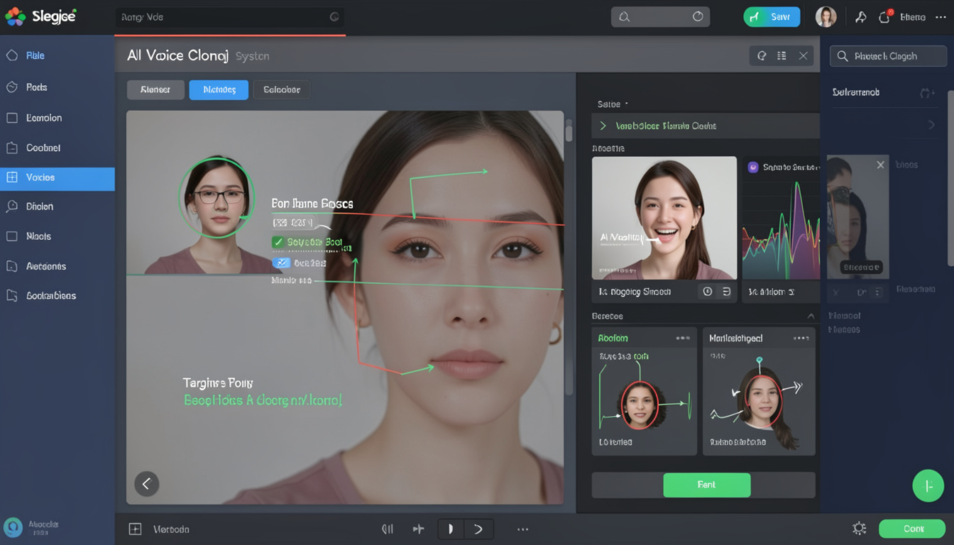Open the settings gear in the bottom bar
Viewport: 954px width, 545px height.
coord(859,528)
